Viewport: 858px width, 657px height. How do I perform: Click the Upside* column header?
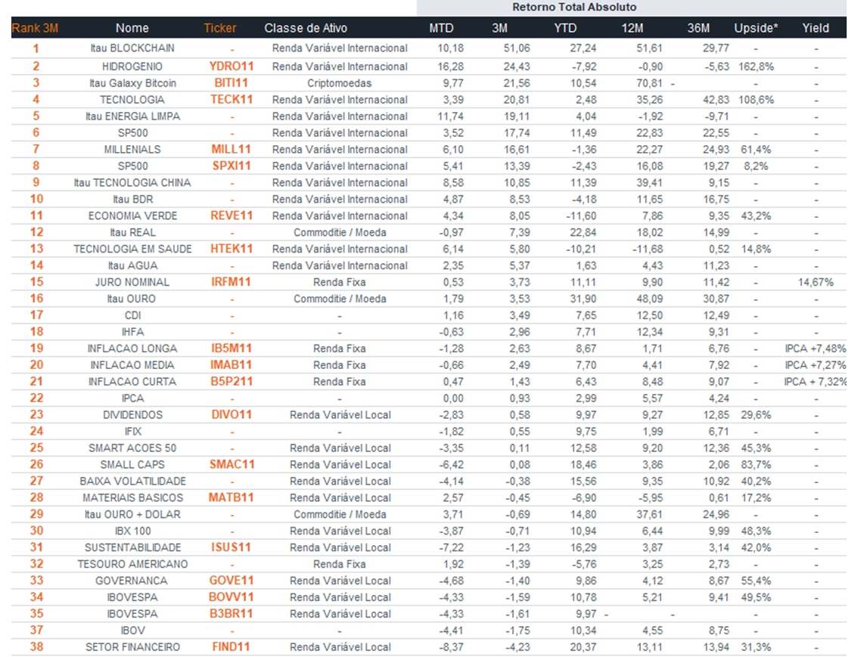pyautogui.click(x=756, y=28)
